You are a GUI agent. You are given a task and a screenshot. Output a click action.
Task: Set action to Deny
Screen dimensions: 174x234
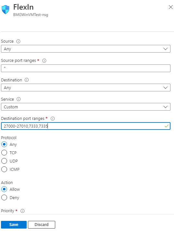click(x=4, y=197)
